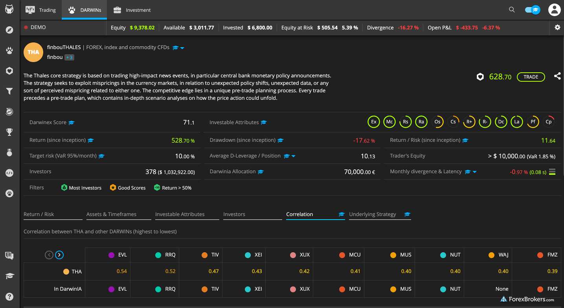
Task: Open the code API icon in sidebar
Action: tap(9, 173)
